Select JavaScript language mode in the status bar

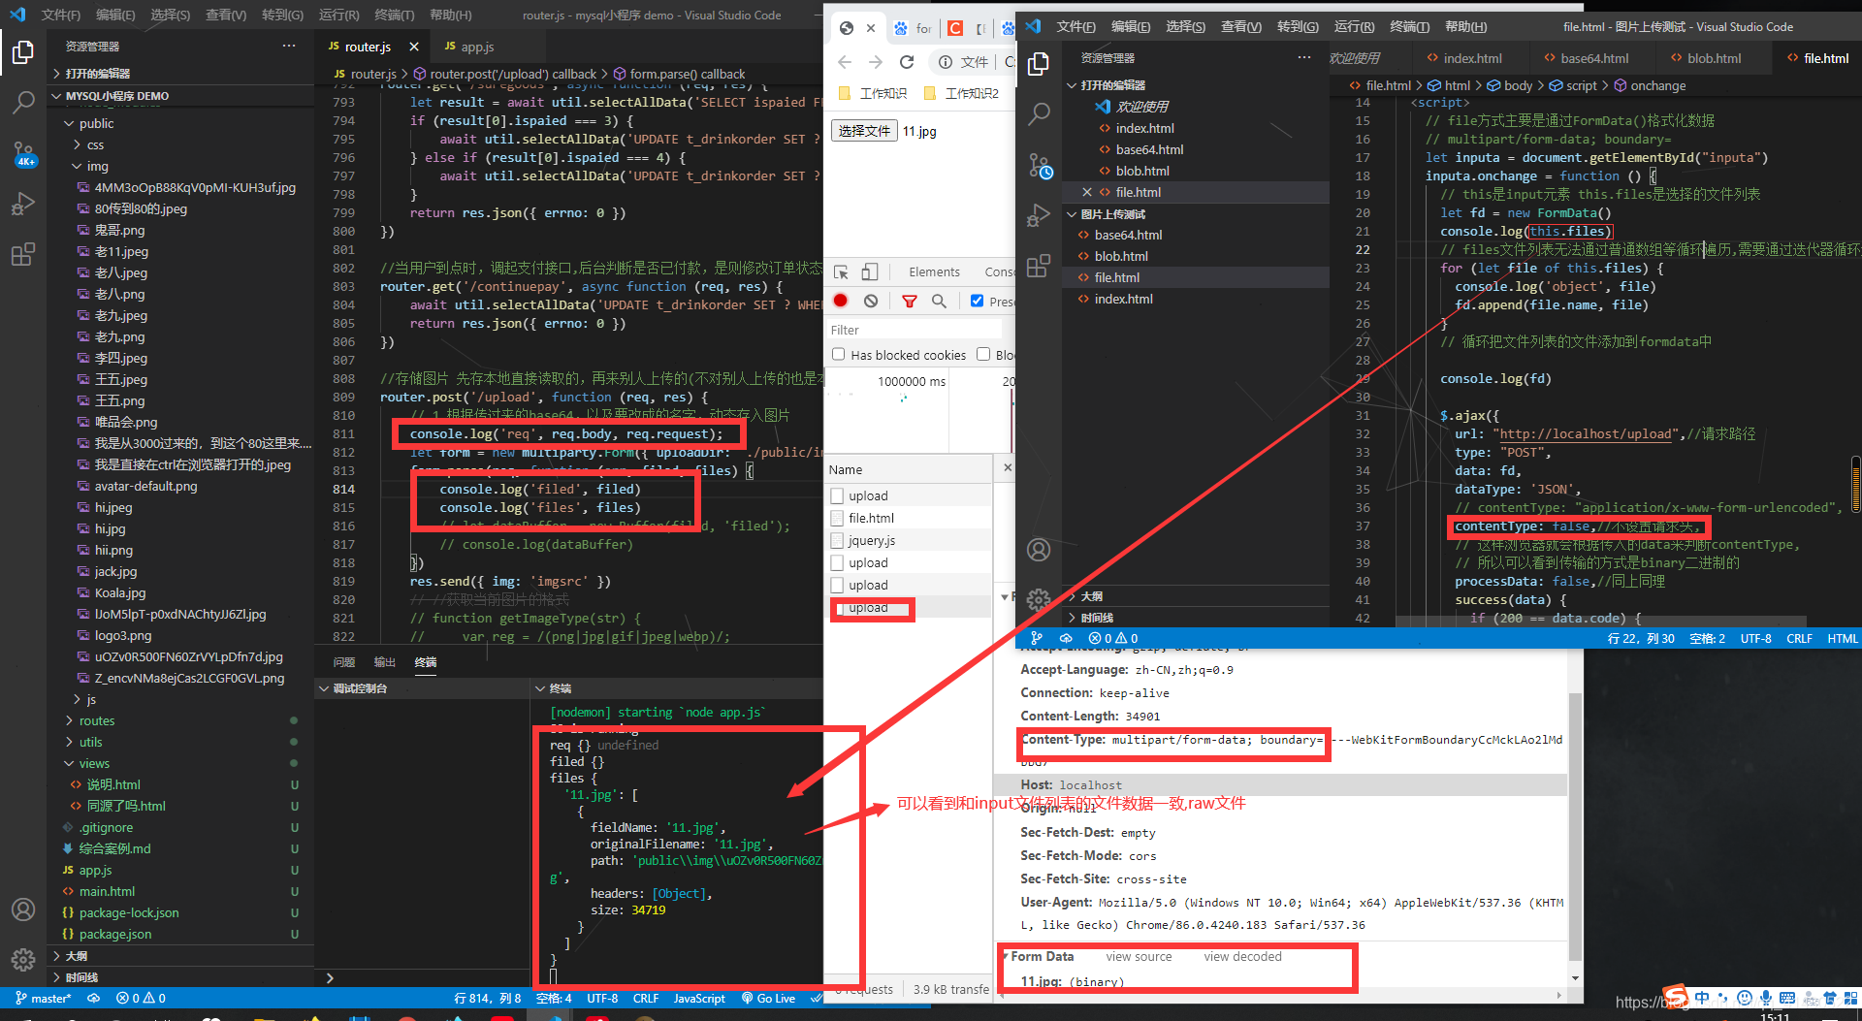[x=699, y=998]
